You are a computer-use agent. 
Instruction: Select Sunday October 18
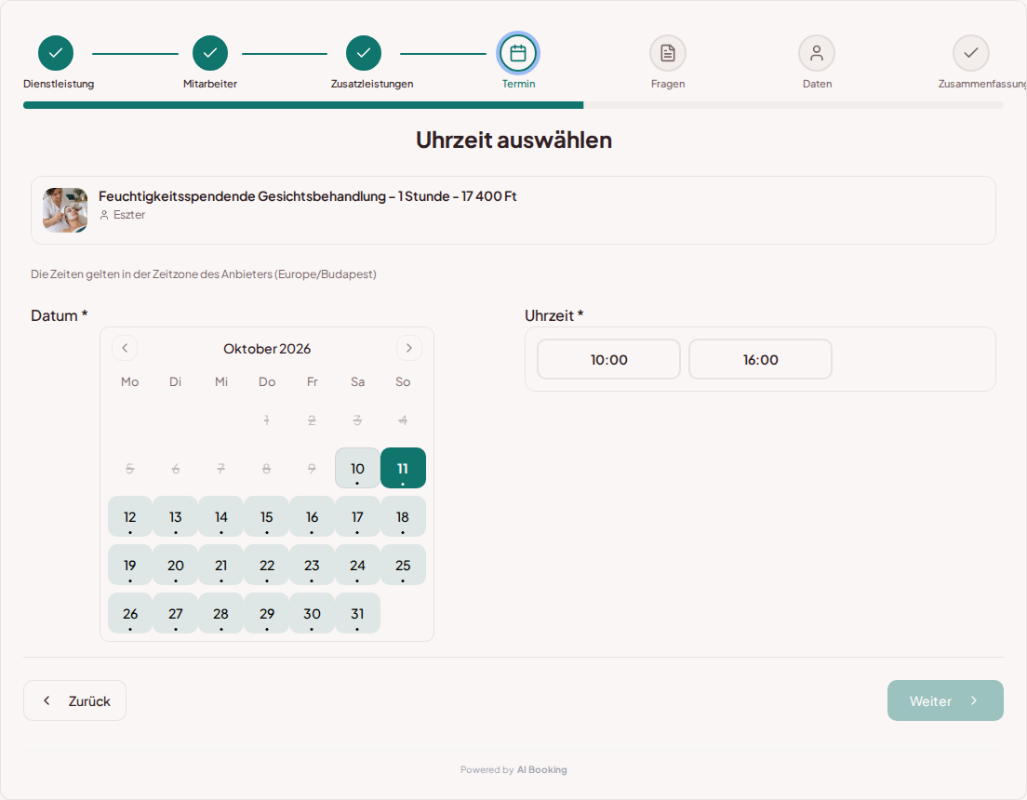pos(403,516)
